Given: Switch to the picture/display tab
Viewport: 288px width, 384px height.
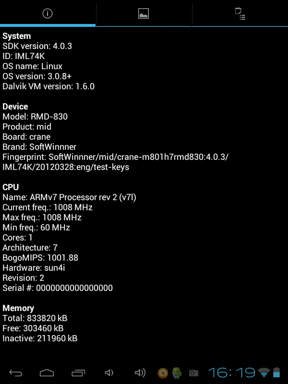Looking at the screenshot, I should pyautogui.click(x=144, y=13).
